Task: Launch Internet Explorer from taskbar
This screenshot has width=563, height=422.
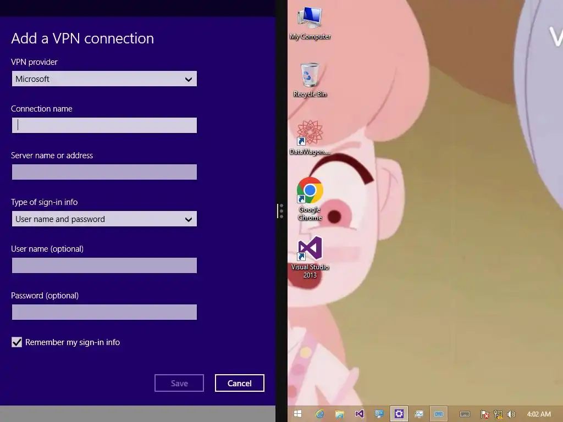Action: [319, 414]
